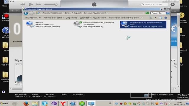Open Skype from the taskbar
Screen dimensions: 189x106
(45, 103)
